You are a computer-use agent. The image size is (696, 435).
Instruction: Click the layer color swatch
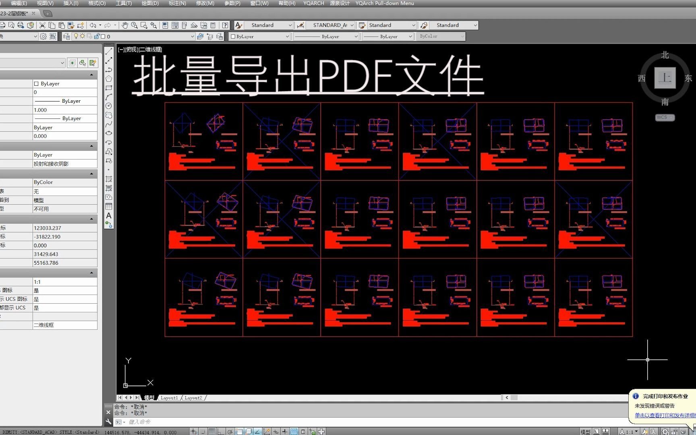click(103, 37)
